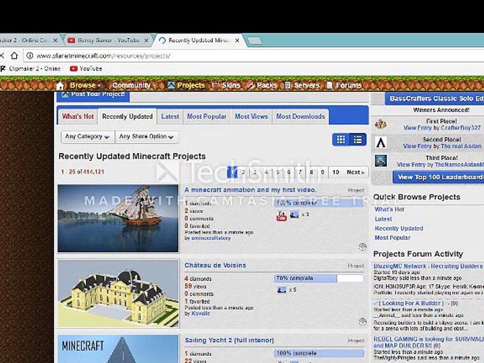This screenshot has height=363, width=484.
Task: Open yellow château project thumbnail
Action: [118, 293]
